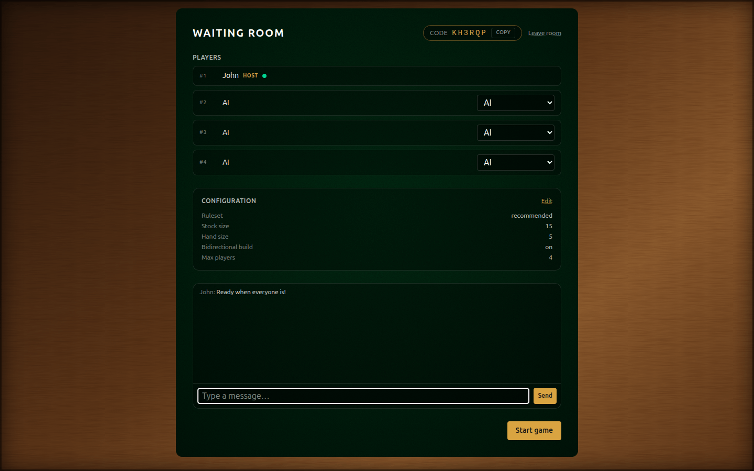Click the WAITING ROOM heading
Screen dimensions: 754x471
click(238, 32)
